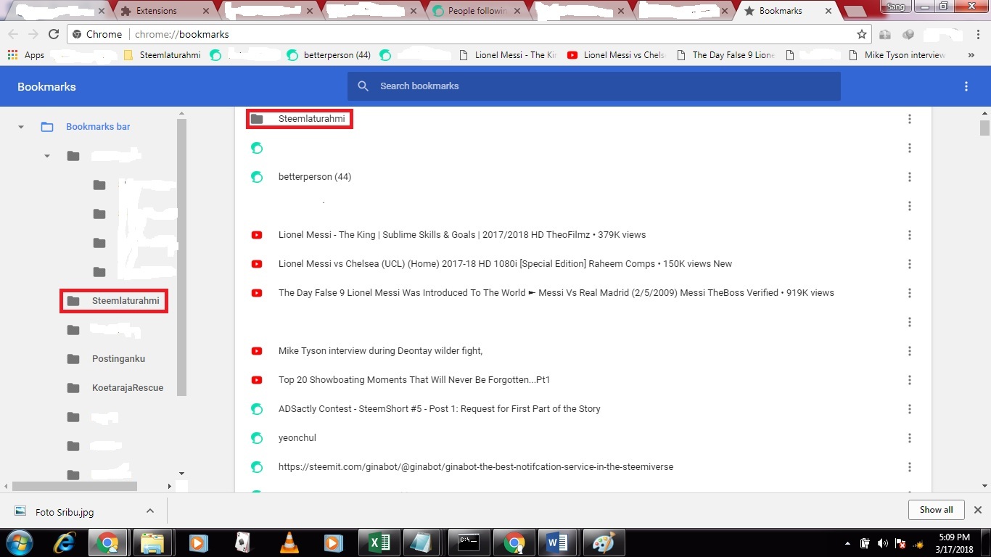Image resolution: width=991 pixels, height=557 pixels.
Task: Open the Foto Sribu.jpg downloaded file
Action: coord(65,512)
